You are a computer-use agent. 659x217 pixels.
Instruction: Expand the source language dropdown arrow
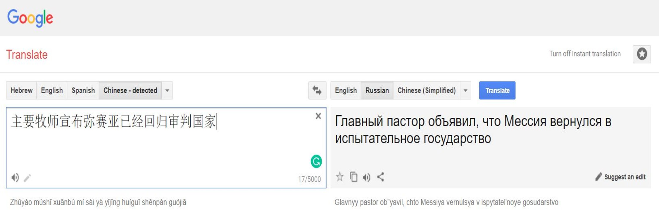click(167, 90)
